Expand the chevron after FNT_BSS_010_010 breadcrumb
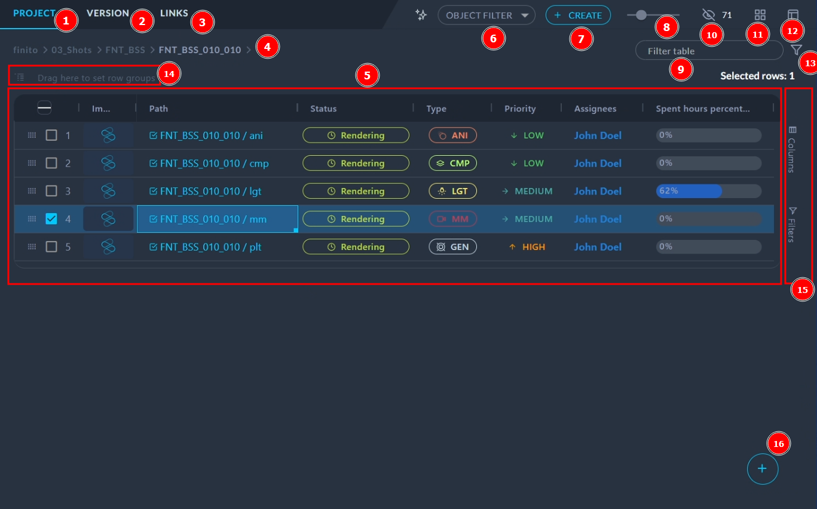Image resolution: width=817 pixels, height=509 pixels. 249,50
